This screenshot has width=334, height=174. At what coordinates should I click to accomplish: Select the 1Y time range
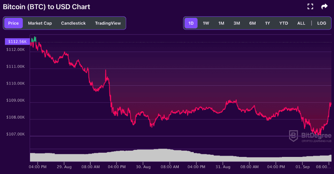[268, 23]
